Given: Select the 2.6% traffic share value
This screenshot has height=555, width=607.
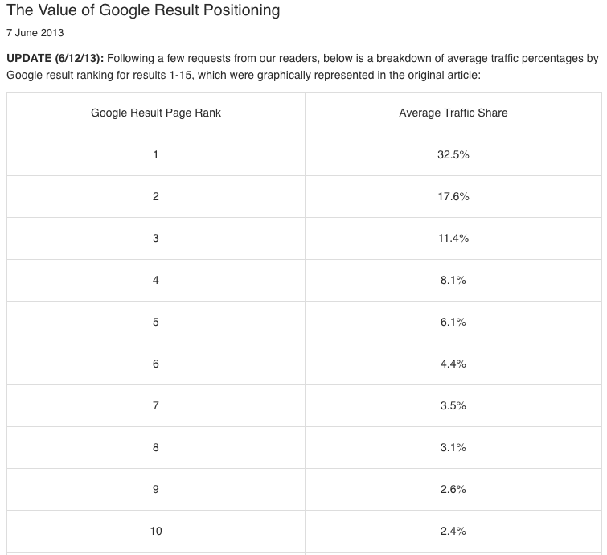Looking at the screenshot, I should pyautogui.click(x=453, y=489).
